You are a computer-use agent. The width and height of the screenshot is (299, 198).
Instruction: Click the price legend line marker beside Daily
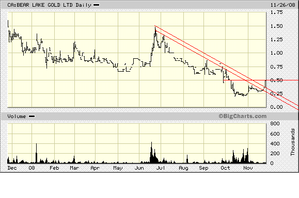click(x=96, y=5)
